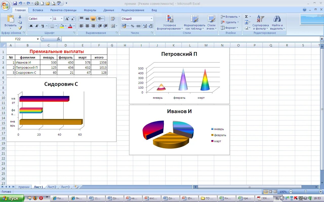Open the Лист2 sheet tab
Image resolution: width=324 pixels, height=202 pixels.
point(52,187)
